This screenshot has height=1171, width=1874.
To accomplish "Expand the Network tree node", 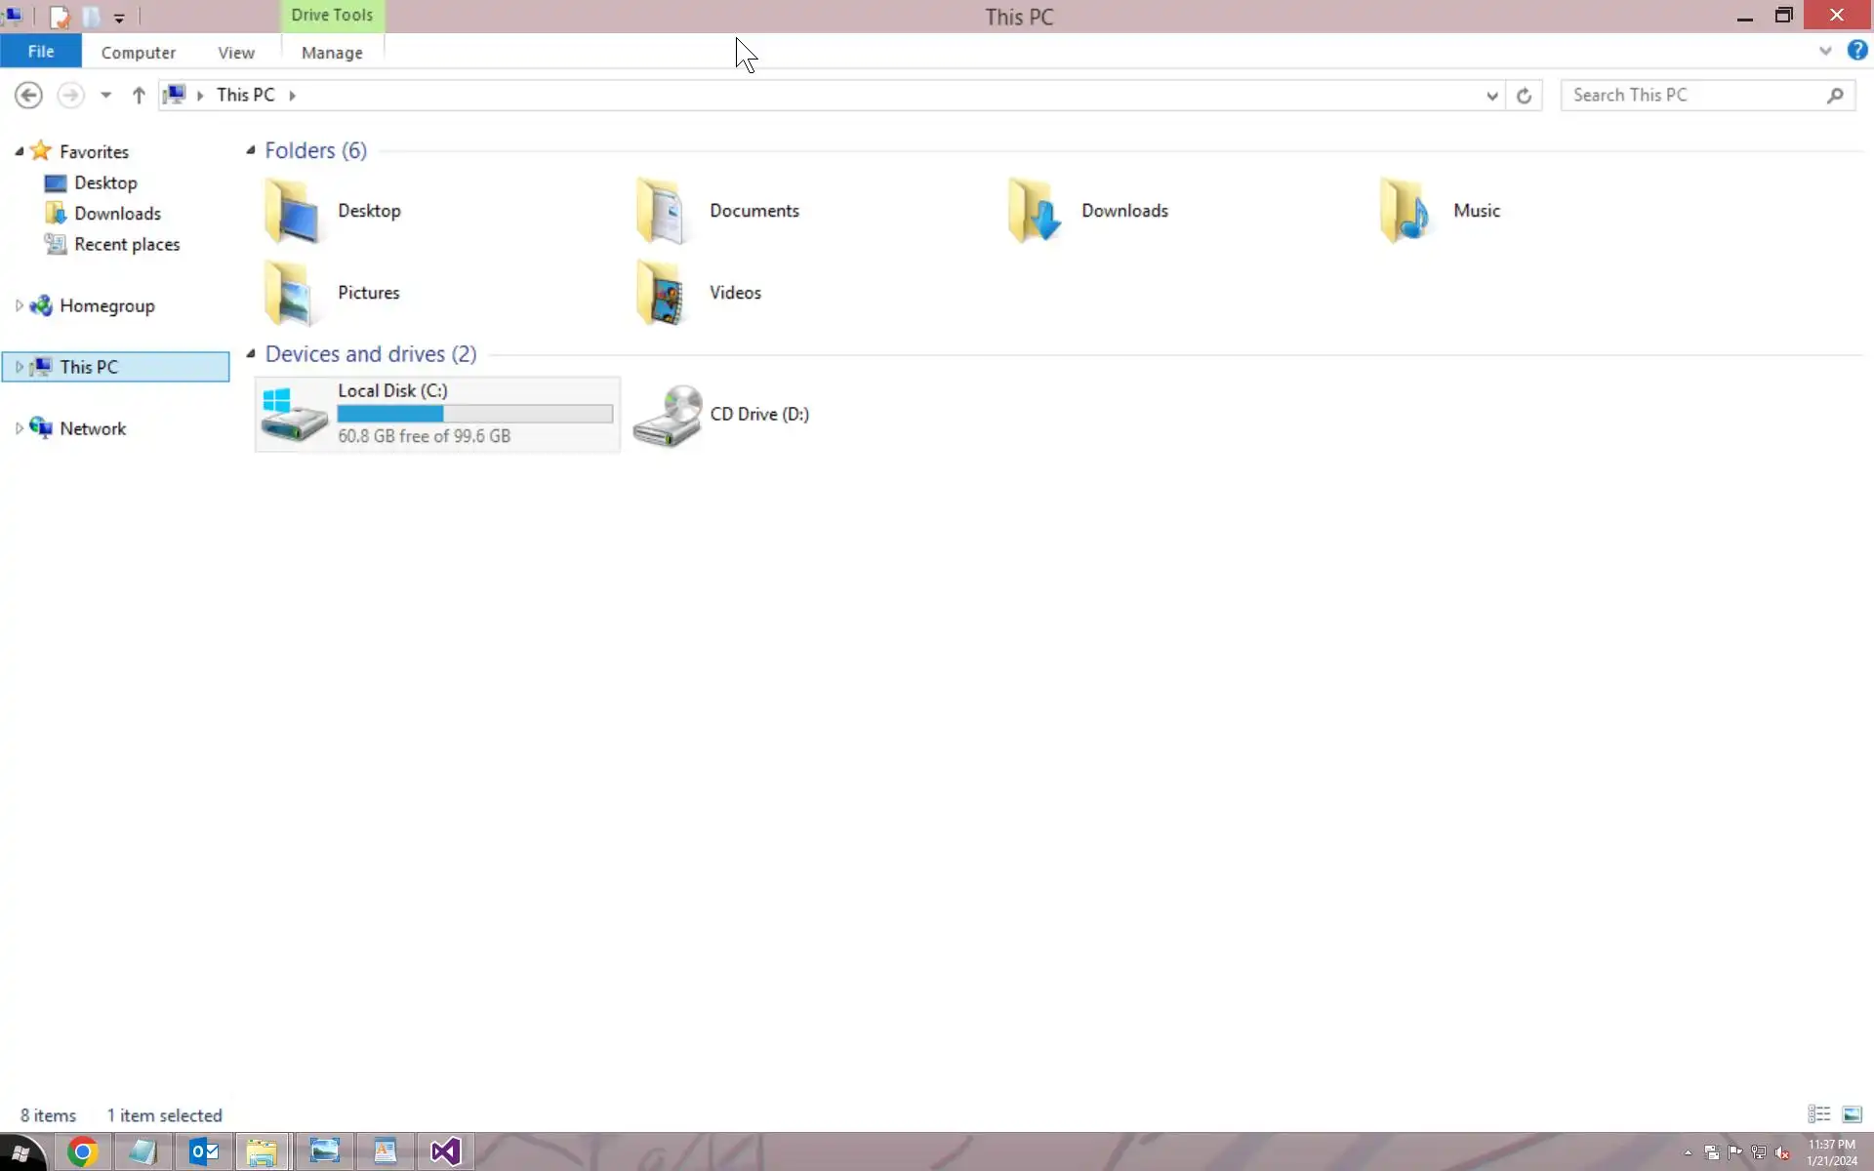I will [19, 428].
